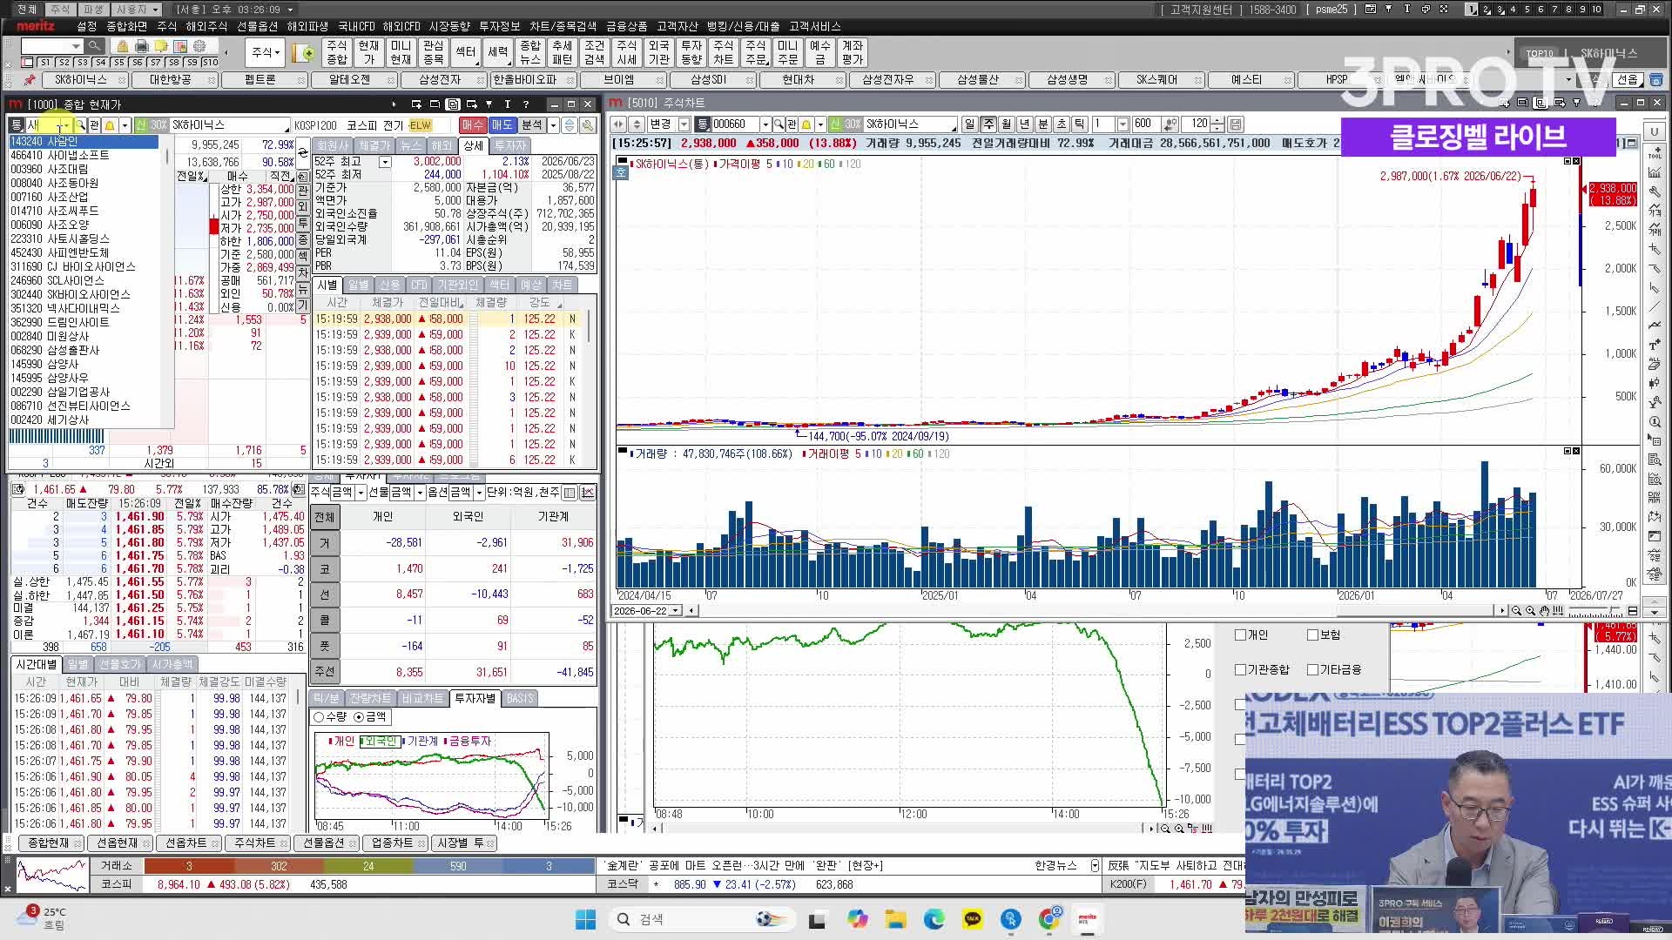Viewport: 1672px width, 940px height.
Task: Open the 해외주식 menu
Action: pos(206,26)
